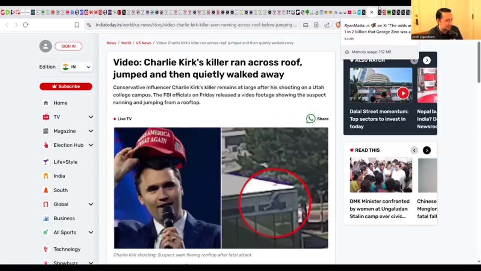The width and height of the screenshot is (481, 271).
Task: Open the India menu item
Action: pyautogui.click(x=59, y=176)
